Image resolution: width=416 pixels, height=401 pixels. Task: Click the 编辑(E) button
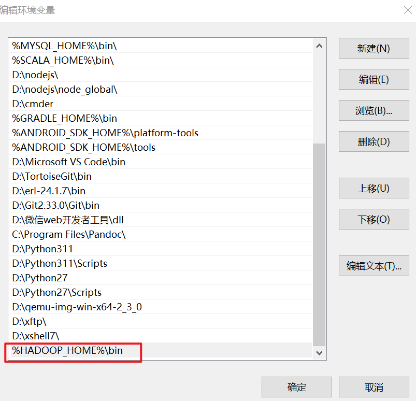[374, 79]
